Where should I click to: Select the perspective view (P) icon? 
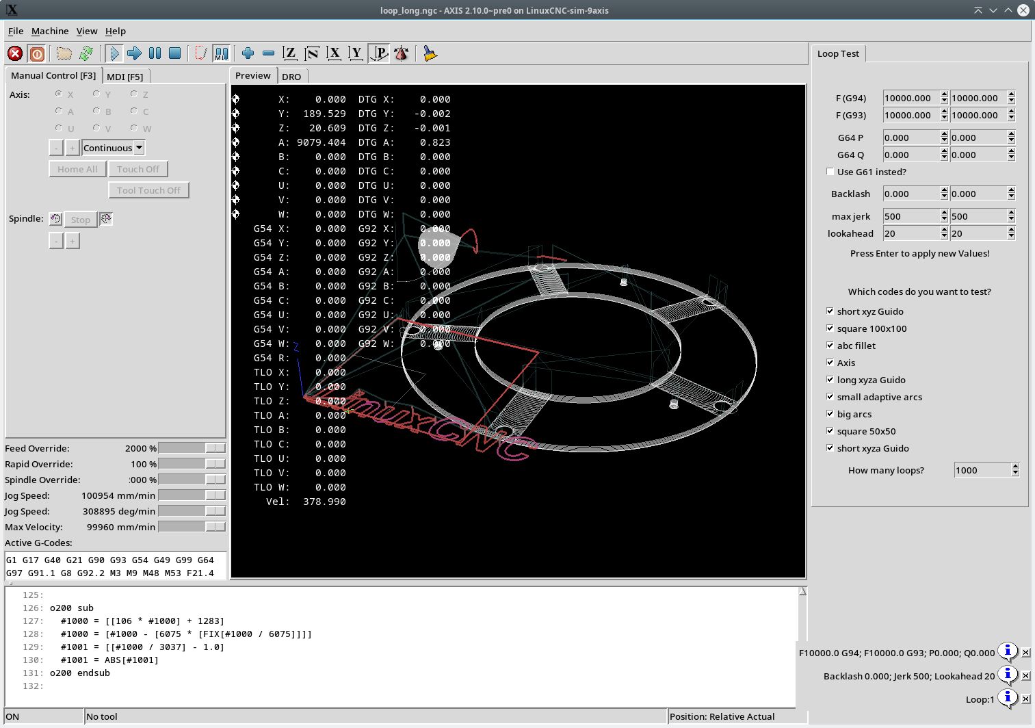(378, 53)
